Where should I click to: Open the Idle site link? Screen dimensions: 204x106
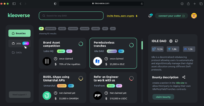pos(180,83)
